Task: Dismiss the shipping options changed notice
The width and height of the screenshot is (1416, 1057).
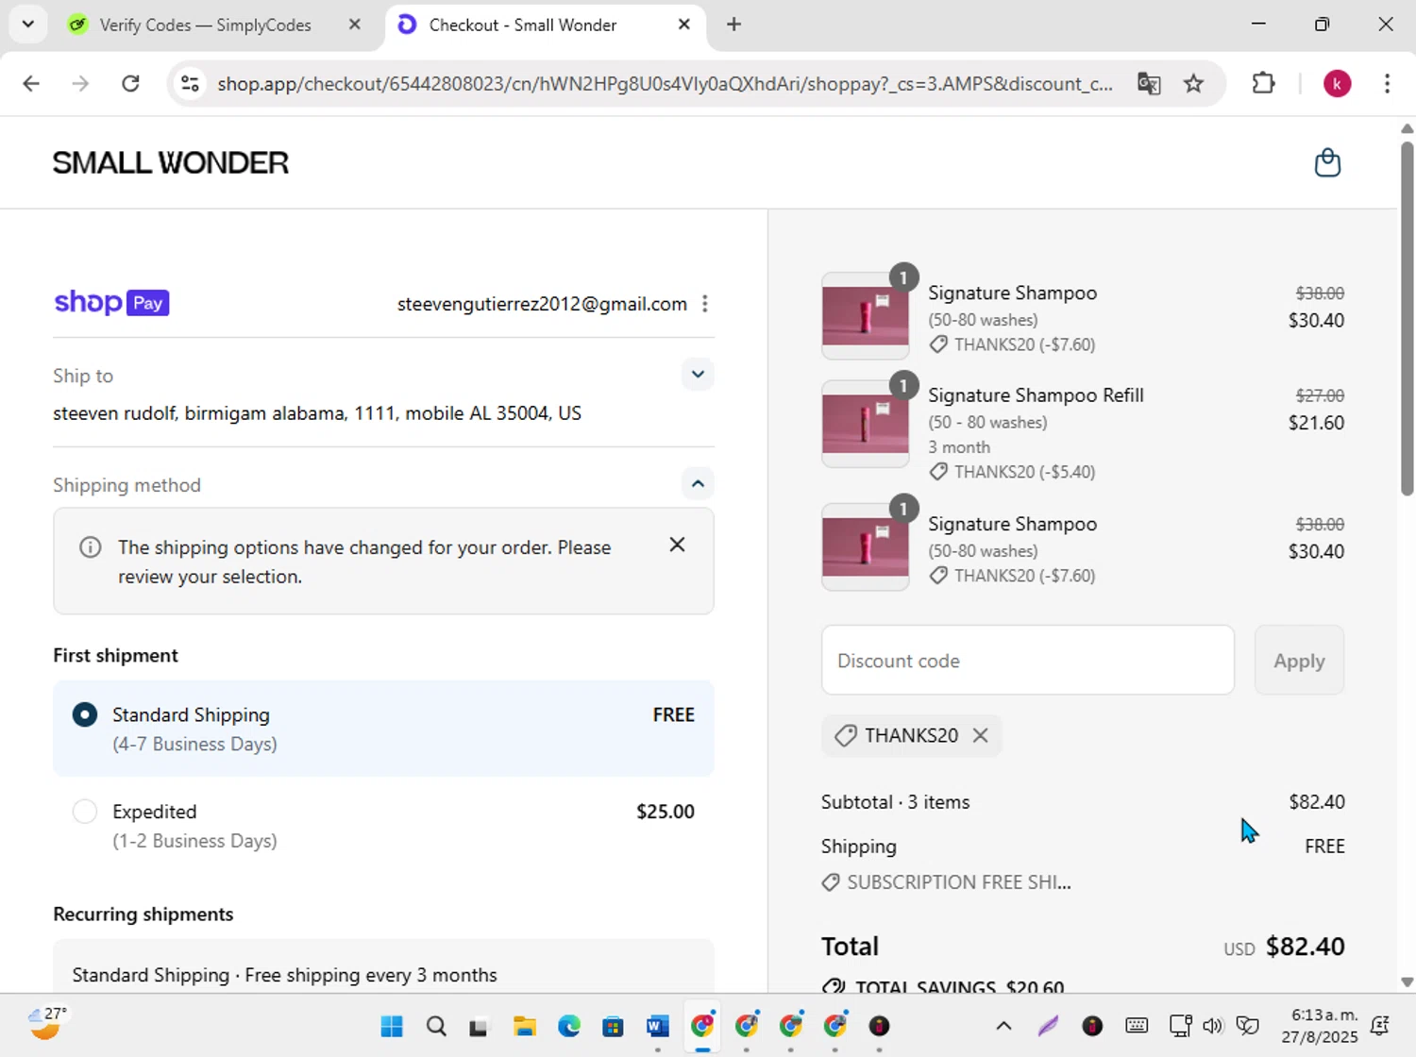Action: pos(677,545)
